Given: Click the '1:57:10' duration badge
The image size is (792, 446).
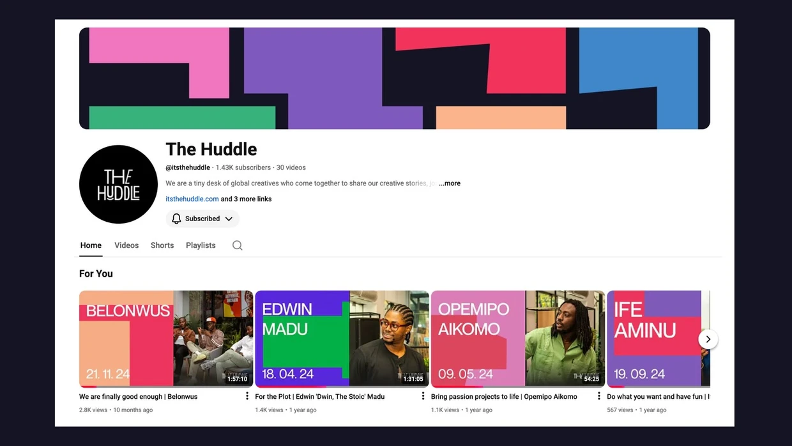Looking at the screenshot, I should pos(237,379).
